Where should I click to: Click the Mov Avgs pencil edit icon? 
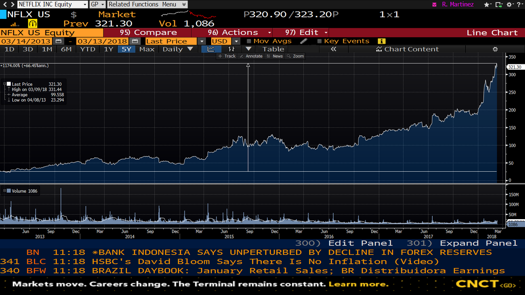[304, 41]
